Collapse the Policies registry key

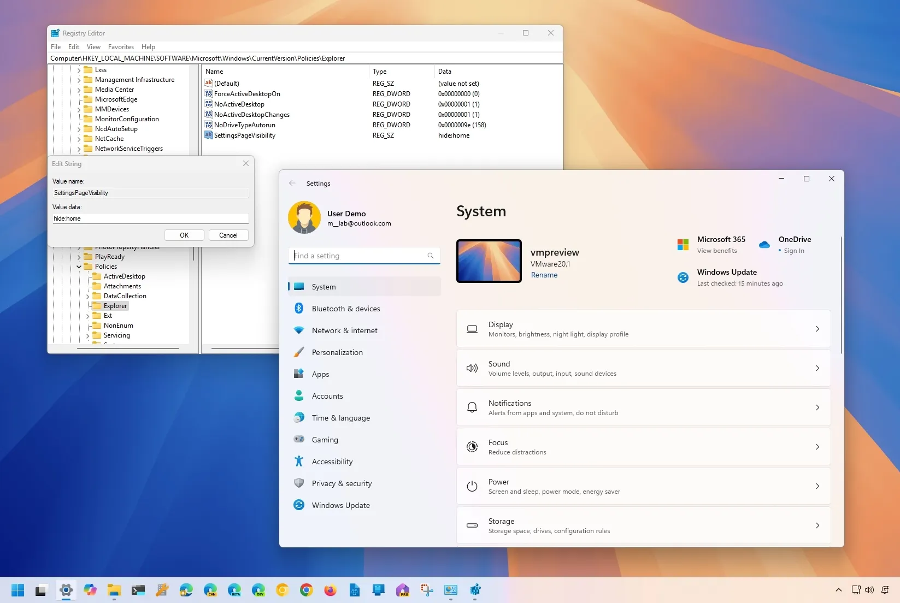(80, 267)
